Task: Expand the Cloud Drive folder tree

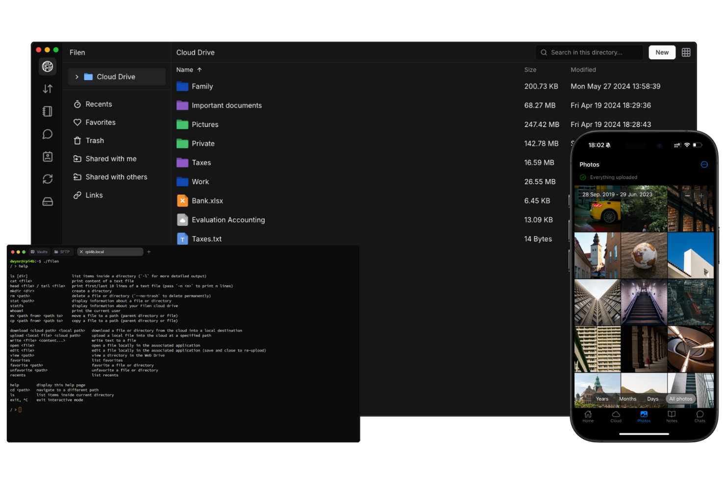Action: pos(77,76)
